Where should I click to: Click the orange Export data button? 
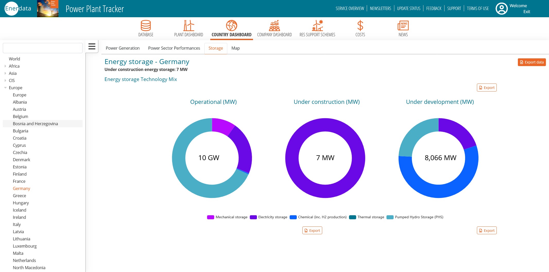[x=531, y=62]
